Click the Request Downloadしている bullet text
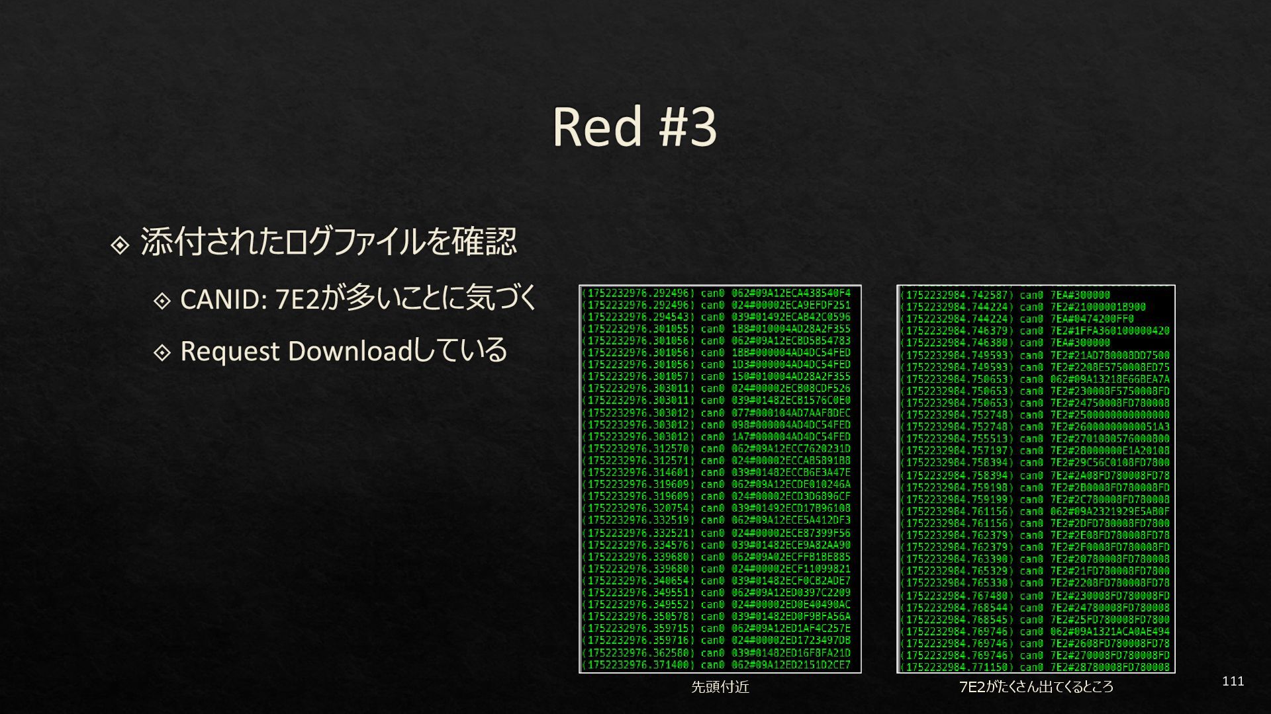This screenshot has width=1271, height=714. click(343, 350)
